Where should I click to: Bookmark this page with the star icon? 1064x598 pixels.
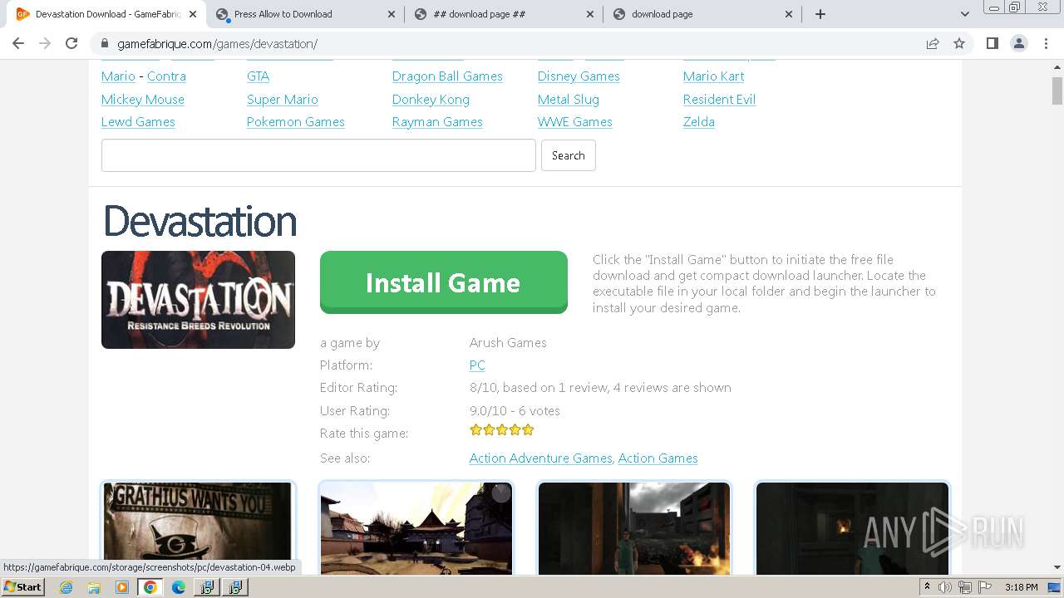point(959,44)
